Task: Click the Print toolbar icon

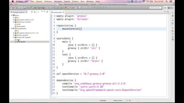Action: point(24,8)
